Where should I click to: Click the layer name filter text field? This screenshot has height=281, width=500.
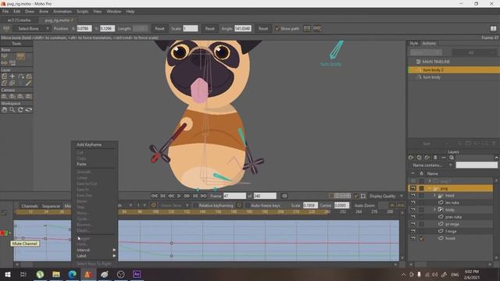[477, 165]
